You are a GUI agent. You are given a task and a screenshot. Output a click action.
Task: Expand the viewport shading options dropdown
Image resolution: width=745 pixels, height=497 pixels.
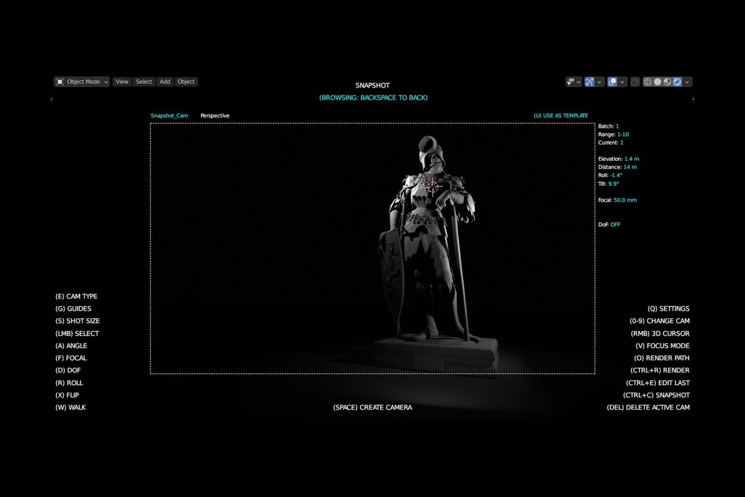[x=687, y=81]
